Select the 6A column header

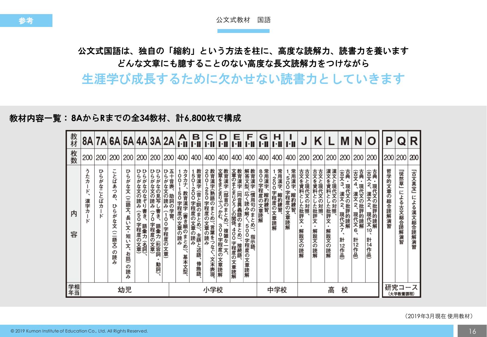[115, 140]
